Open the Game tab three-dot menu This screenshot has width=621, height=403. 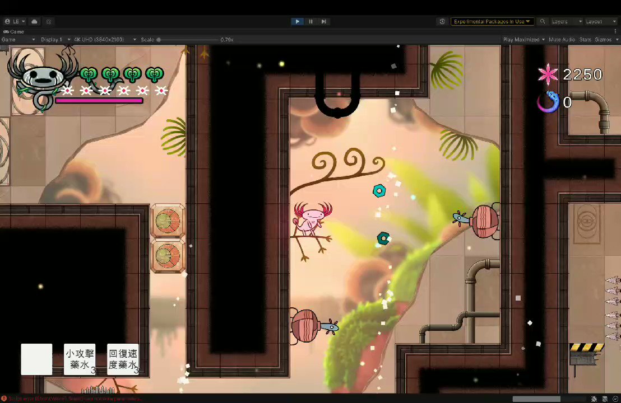(615, 31)
